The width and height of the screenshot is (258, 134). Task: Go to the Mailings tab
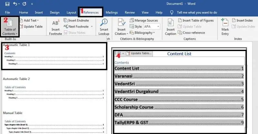[112, 12]
